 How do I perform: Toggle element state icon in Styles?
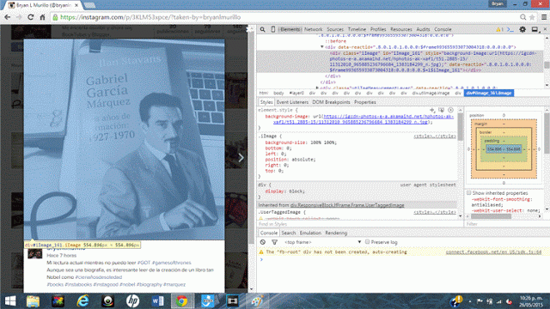click(x=441, y=110)
